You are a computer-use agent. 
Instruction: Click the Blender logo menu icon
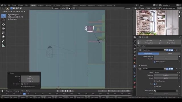click(x=2, y=5)
